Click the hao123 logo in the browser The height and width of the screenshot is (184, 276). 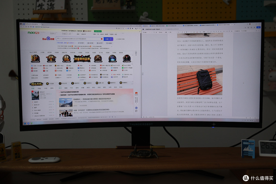(x=33, y=32)
